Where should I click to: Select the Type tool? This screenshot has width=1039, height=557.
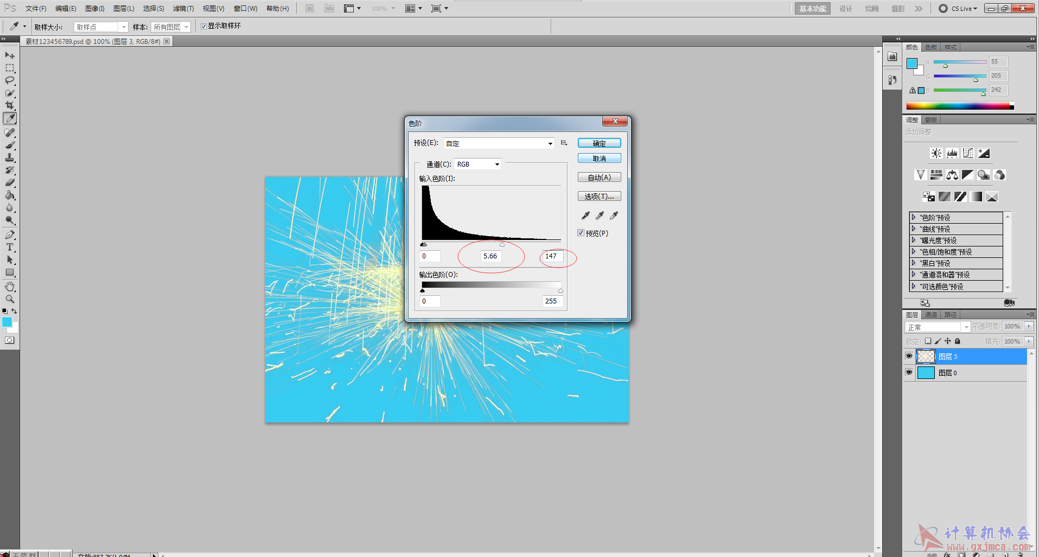point(10,247)
